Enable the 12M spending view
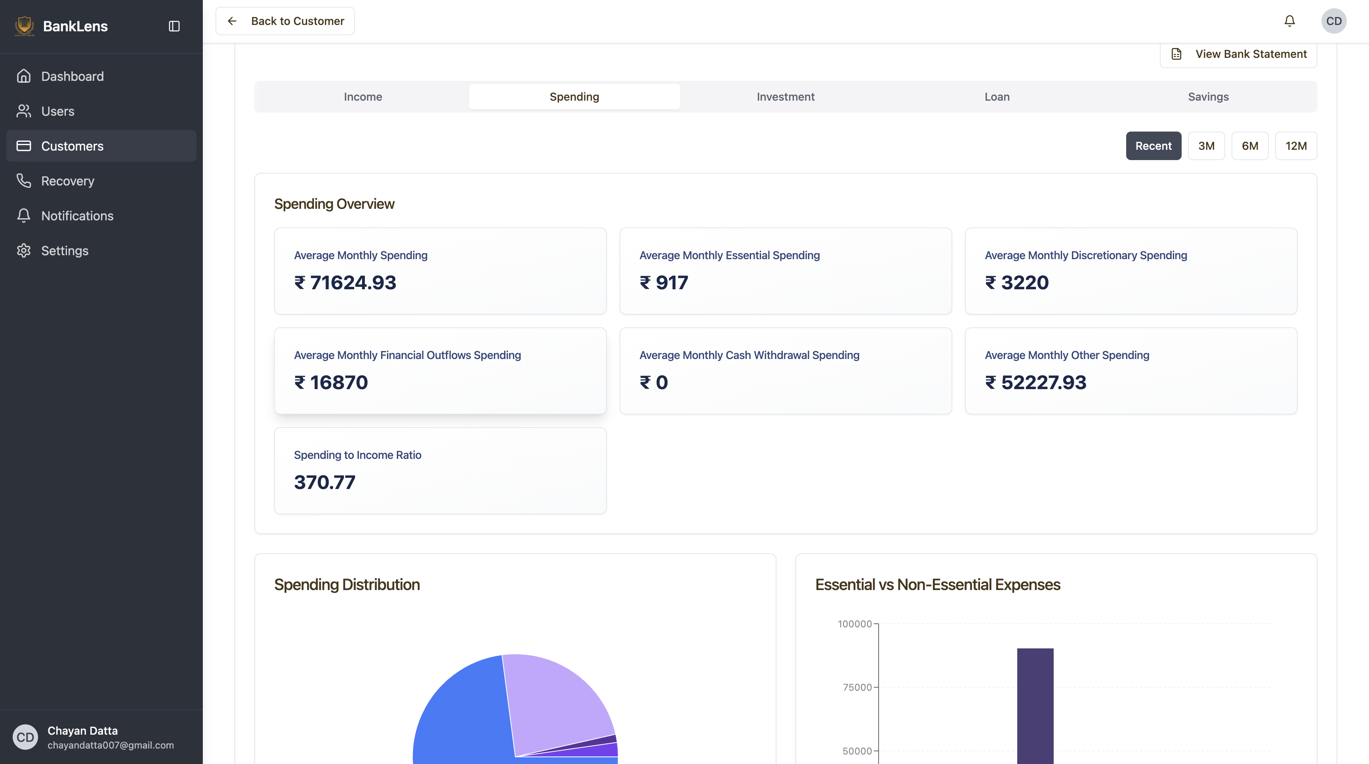The image size is (1369, 764). (1296, 145)
